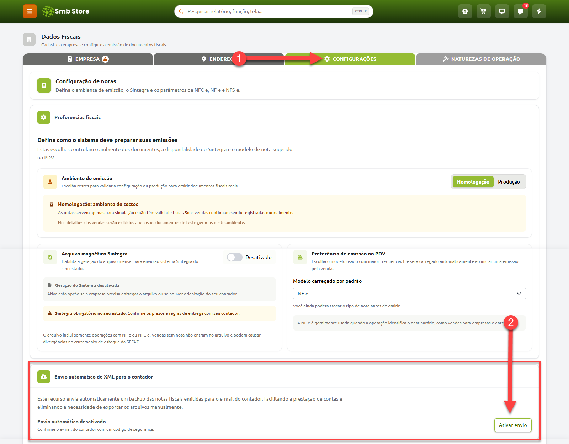Click the Dados Fiscais building icon
This screenshot has width=569, height=444.
pos(29,39)
